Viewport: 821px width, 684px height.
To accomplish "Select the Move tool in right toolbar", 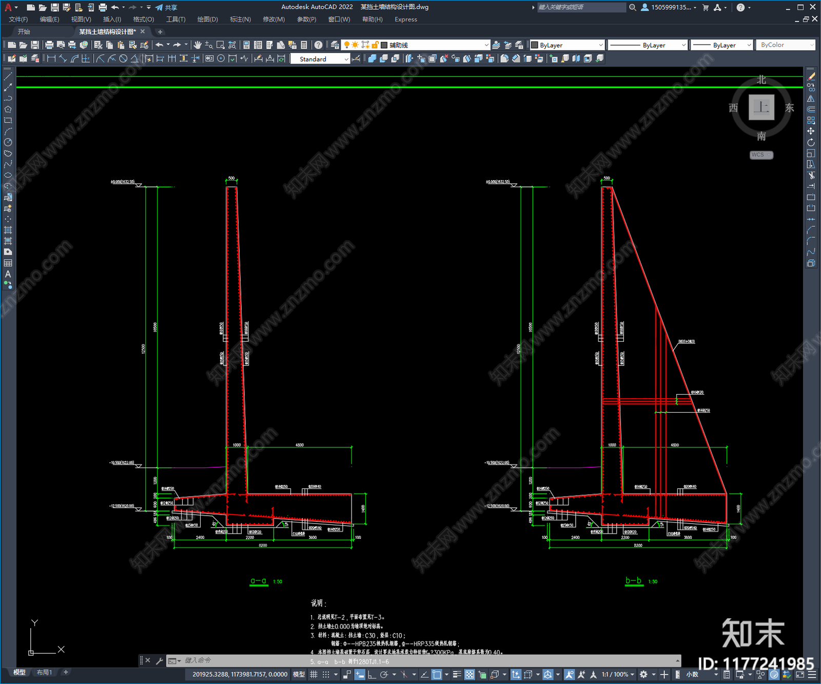I will [811, 131].
